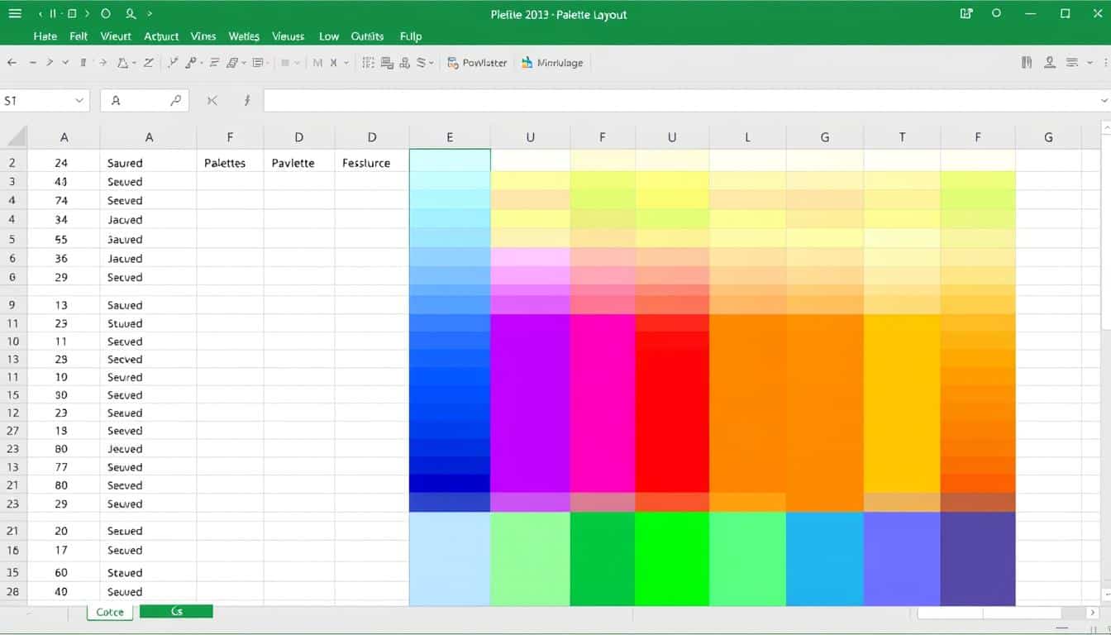Click the columns icon in the right-hand toolbar
1111x635 pixels.
point(1028,63)
